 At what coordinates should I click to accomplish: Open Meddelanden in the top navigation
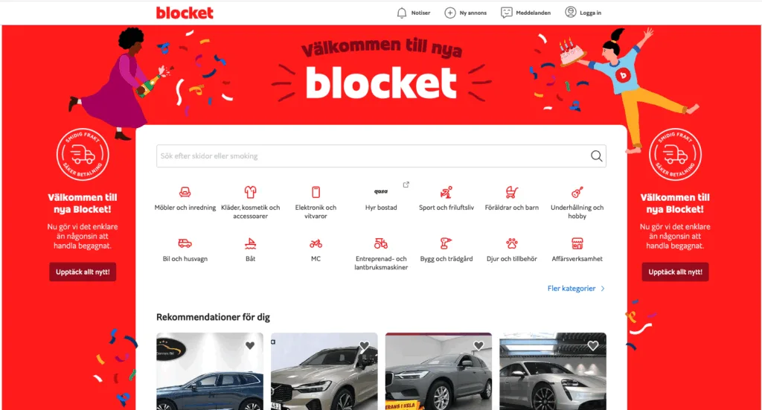(526, 13)
